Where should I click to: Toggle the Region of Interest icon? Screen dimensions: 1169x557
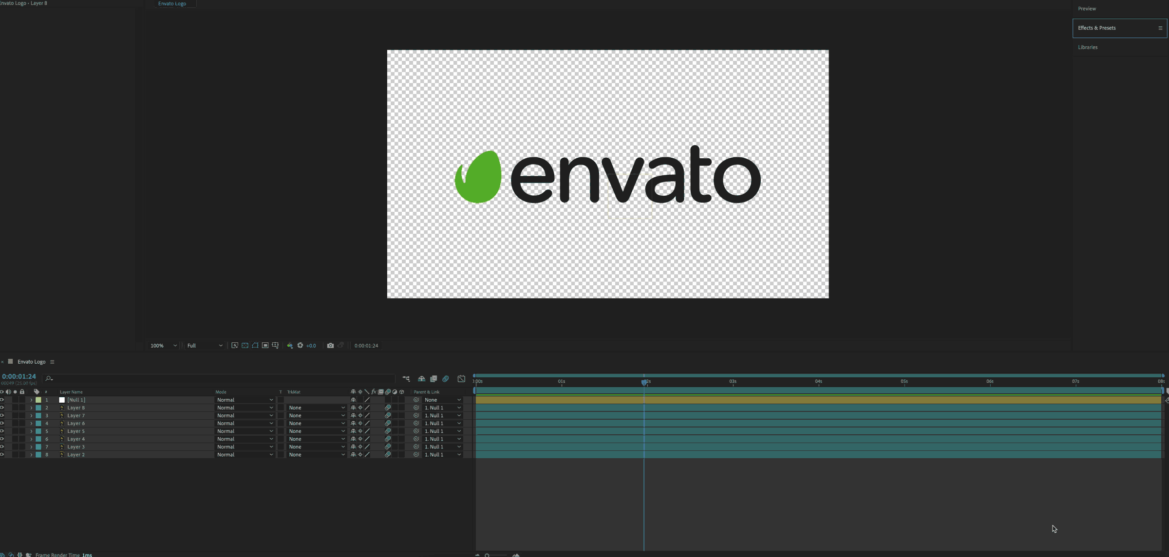(x=265, y=346)
